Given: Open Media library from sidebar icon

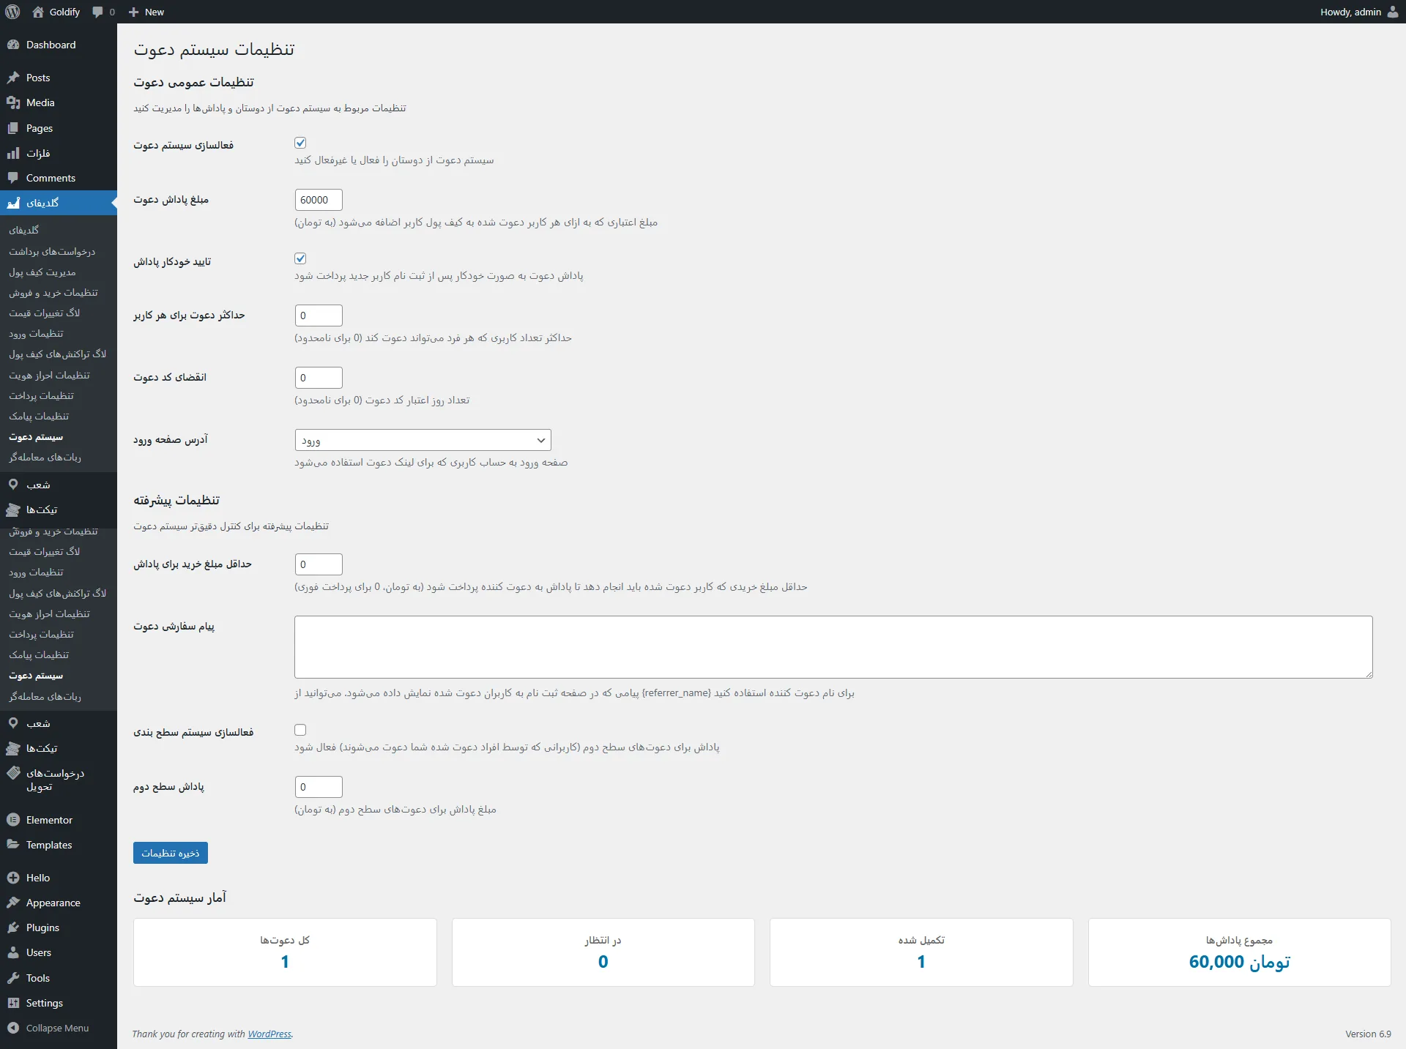Looking at the screenshot, I should click(13, 102).
